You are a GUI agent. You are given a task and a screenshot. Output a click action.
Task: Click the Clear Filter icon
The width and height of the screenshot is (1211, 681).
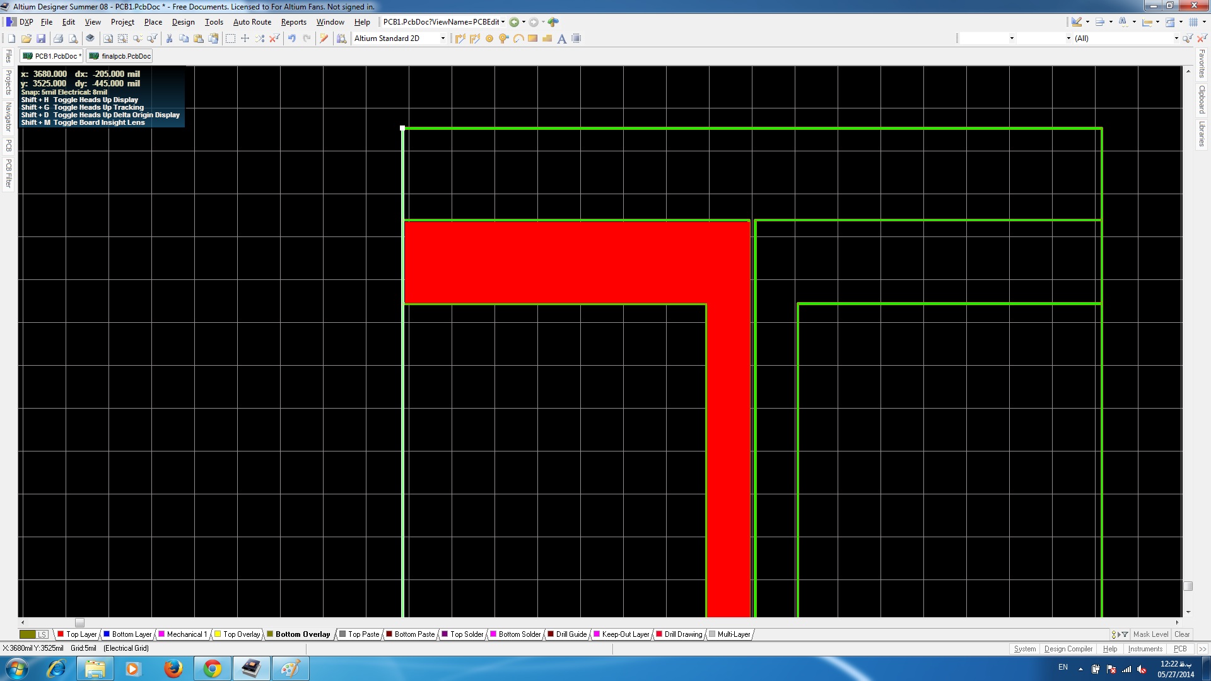1202,38
